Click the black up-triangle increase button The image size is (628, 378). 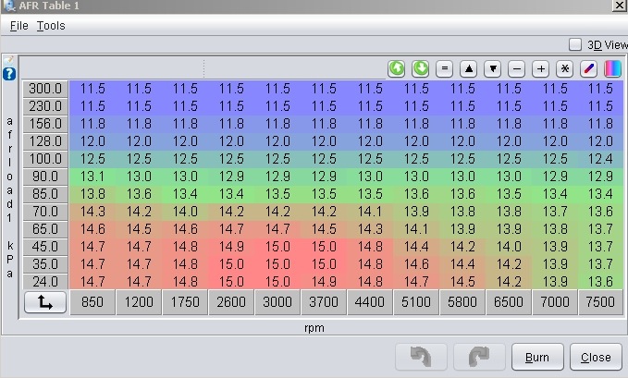pyautogui.click(x=469, y=68)
